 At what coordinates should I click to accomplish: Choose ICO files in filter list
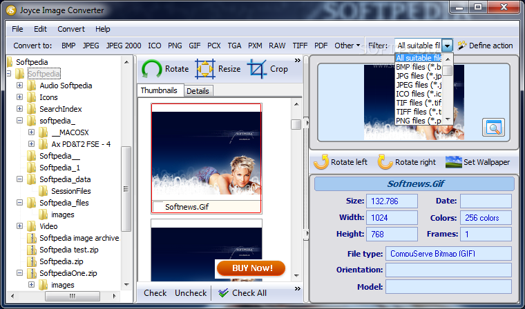(x=419, y=94)
